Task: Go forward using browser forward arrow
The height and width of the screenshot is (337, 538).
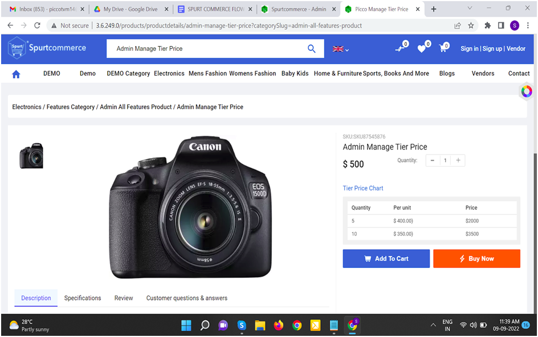Action: (x=23, y=26)
